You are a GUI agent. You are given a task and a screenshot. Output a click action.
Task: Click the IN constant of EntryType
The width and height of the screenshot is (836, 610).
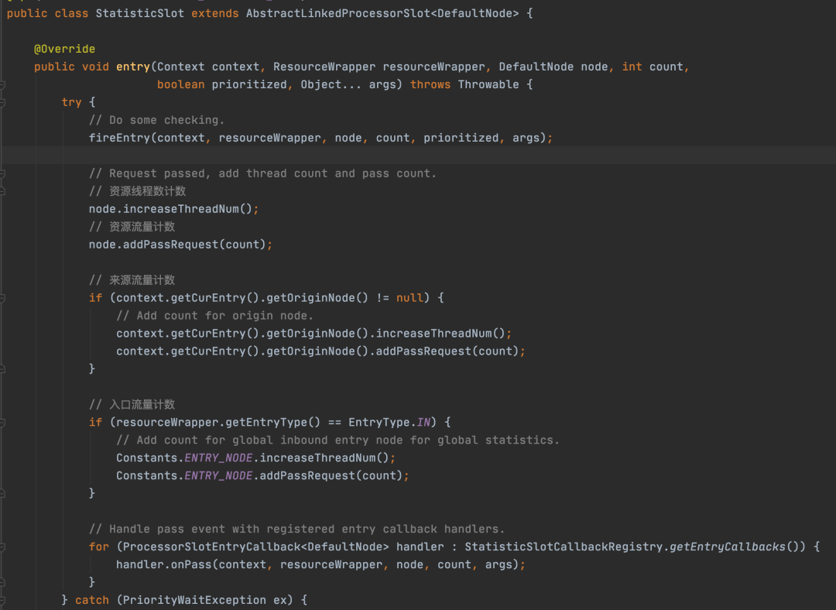(423, 423)
